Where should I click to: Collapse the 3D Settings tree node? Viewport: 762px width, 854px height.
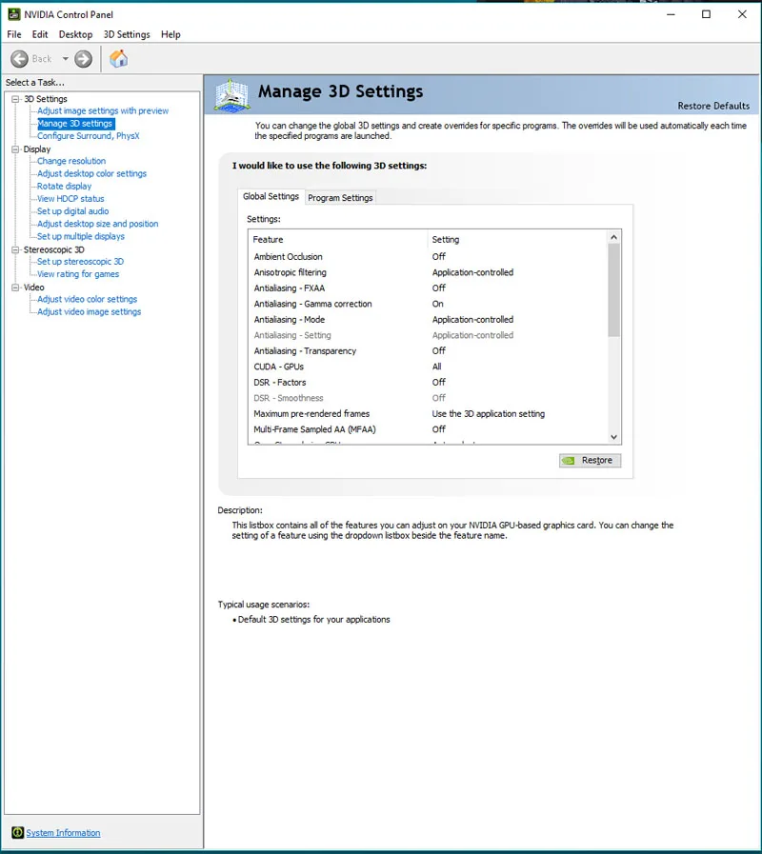pyautogui.click(x=15, y=99)
